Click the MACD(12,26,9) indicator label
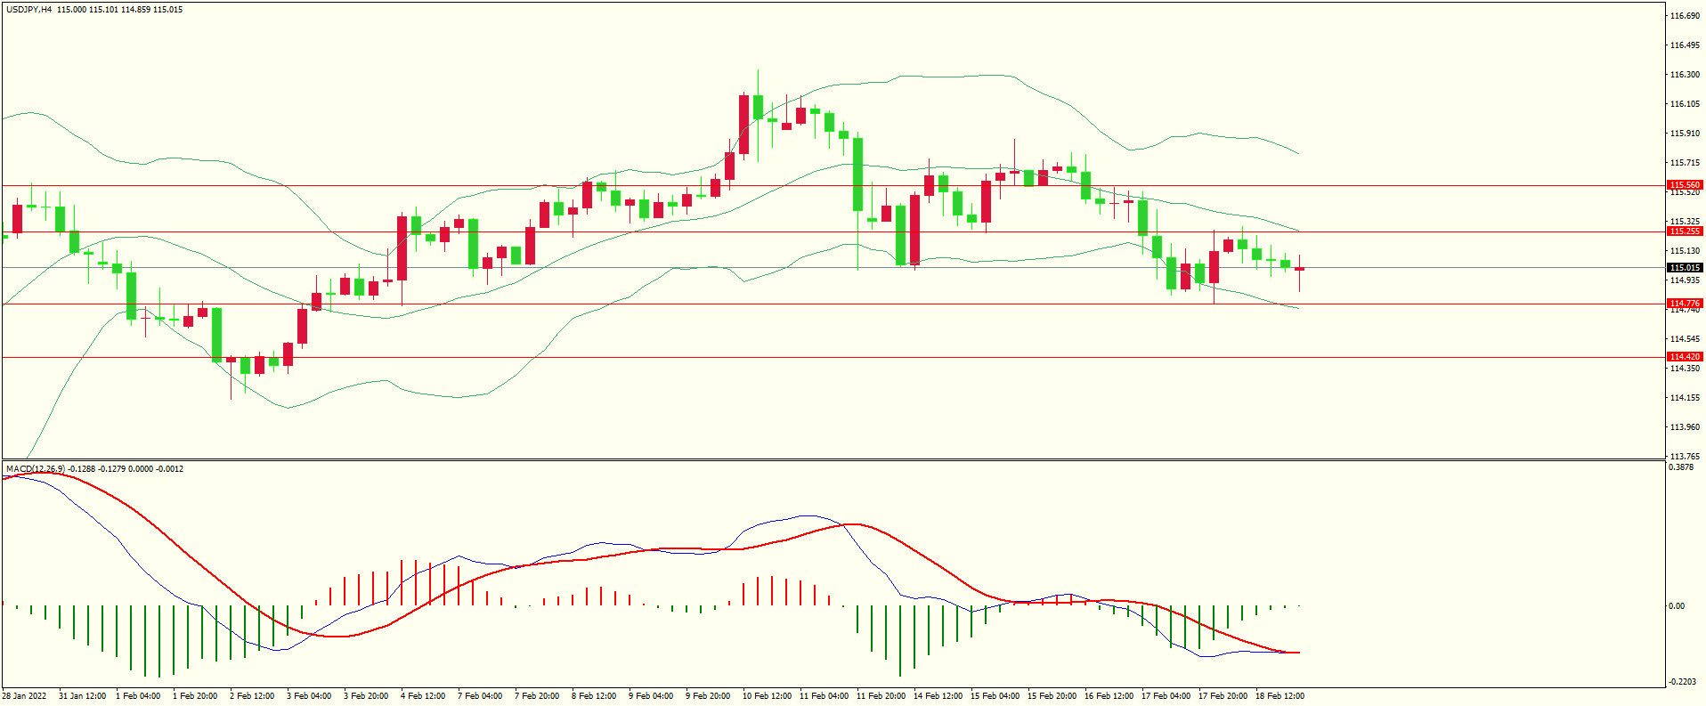 [35, 468]
